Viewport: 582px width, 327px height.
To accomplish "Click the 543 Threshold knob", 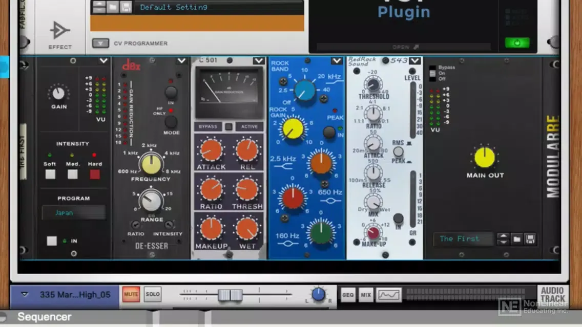I will pos(372,84).
